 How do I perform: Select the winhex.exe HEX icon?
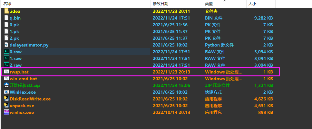(x=6, y=112)
